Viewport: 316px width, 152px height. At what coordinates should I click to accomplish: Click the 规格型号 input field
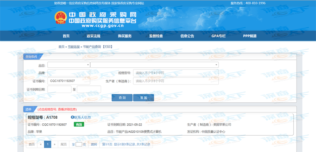176,73
